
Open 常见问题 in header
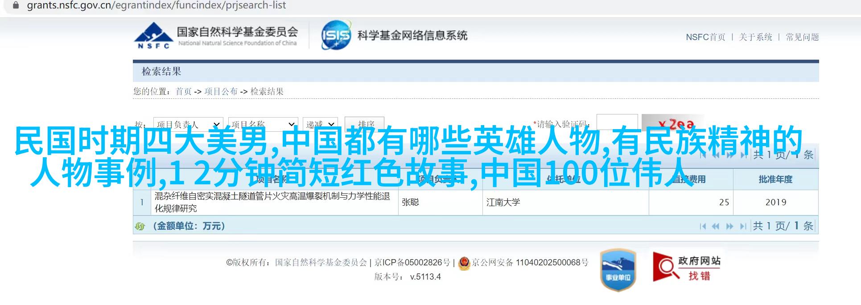[x=802, y=37]
